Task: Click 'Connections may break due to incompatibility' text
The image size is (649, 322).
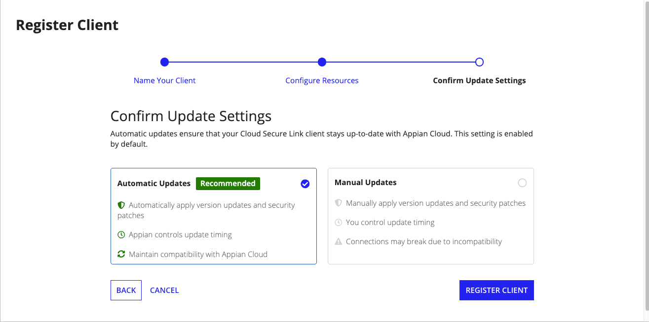Action: tap(424, 242)
